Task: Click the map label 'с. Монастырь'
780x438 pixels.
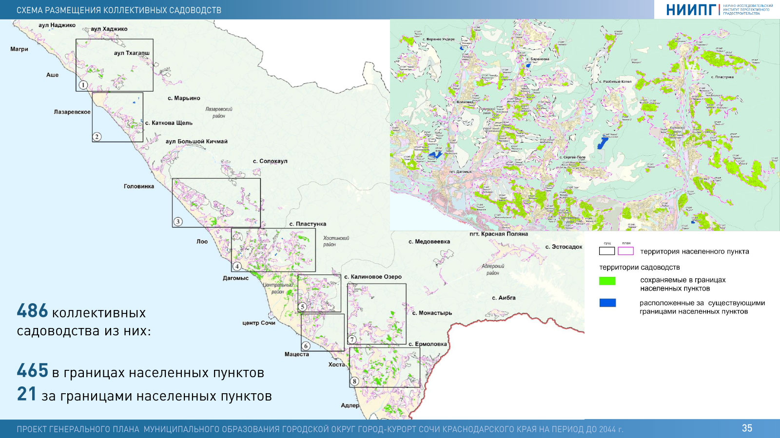Action: [x=432, y=313]
